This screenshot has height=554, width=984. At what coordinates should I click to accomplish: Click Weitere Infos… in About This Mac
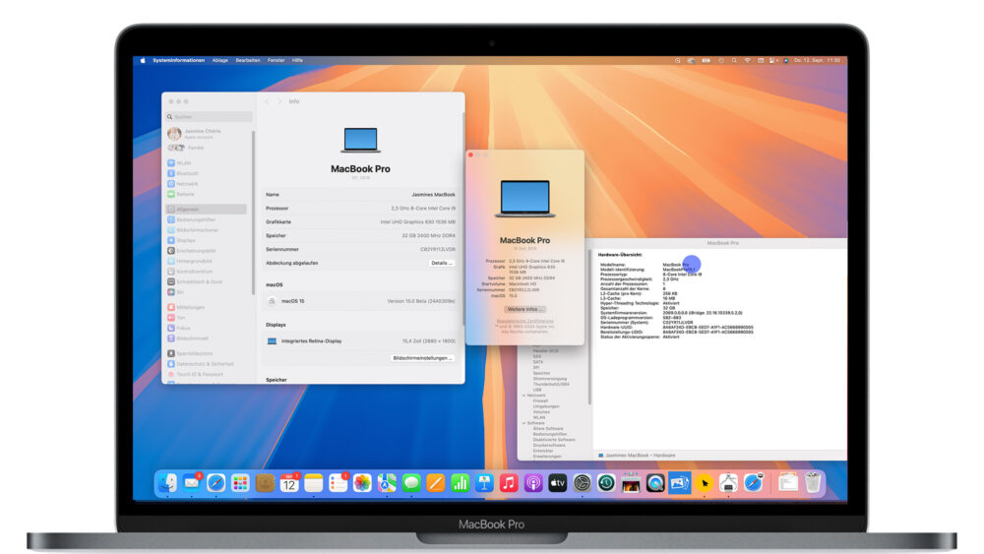(524, 309)
